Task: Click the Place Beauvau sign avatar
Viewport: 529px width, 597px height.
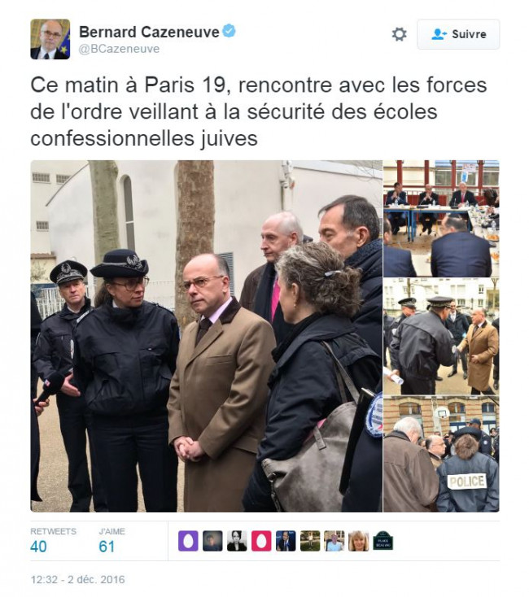Action: pos(383,541)
